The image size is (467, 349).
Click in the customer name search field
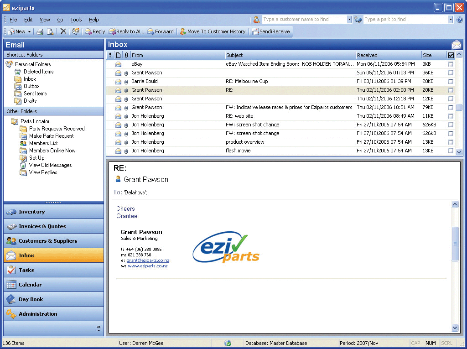pos(304,19)
